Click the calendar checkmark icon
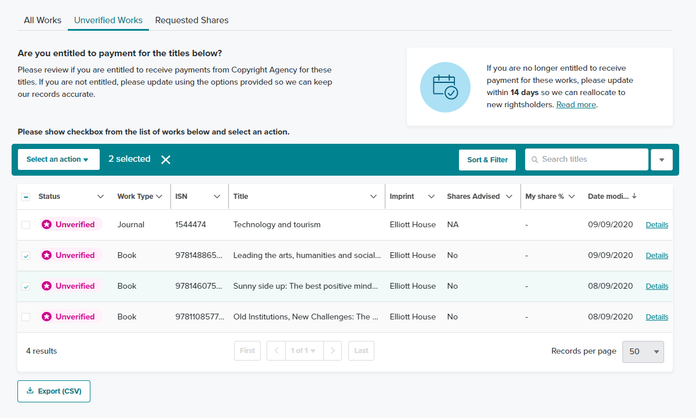The width and height of the screenshot is (696, 418). [445, 87]
